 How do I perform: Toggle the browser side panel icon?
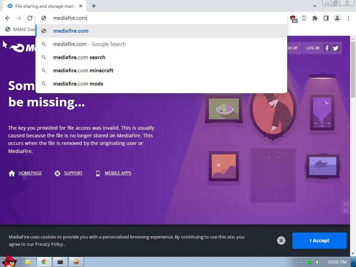326,18
